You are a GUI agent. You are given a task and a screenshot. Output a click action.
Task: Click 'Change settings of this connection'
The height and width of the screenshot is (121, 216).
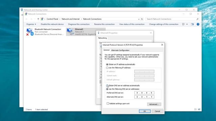[164, 24]
